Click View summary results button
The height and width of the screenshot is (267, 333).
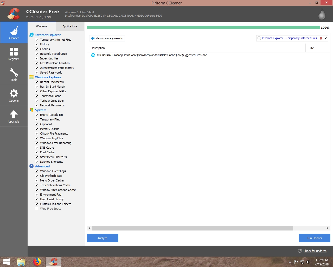tap(107, 38)
